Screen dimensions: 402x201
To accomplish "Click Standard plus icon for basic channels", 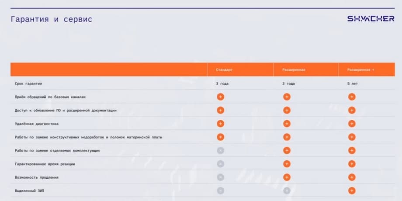I will point(221,97).
